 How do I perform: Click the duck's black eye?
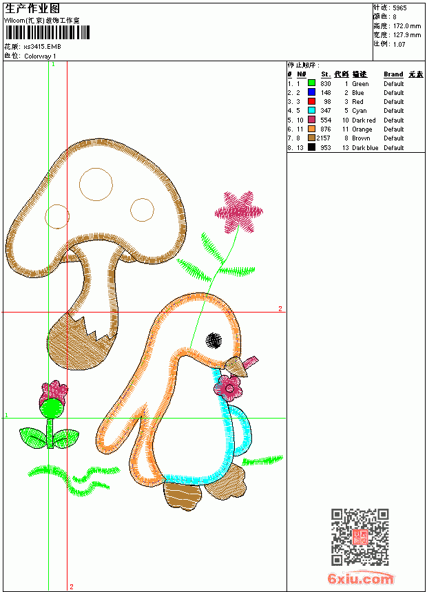214,341
